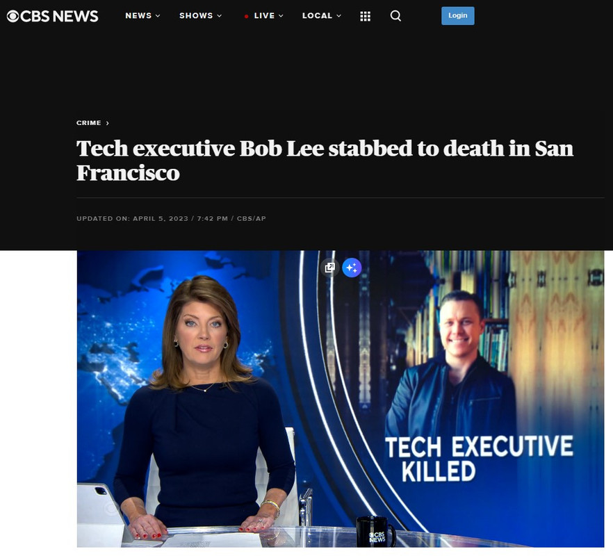
Task: Open the CRIME category link
Action: [89, 123]
